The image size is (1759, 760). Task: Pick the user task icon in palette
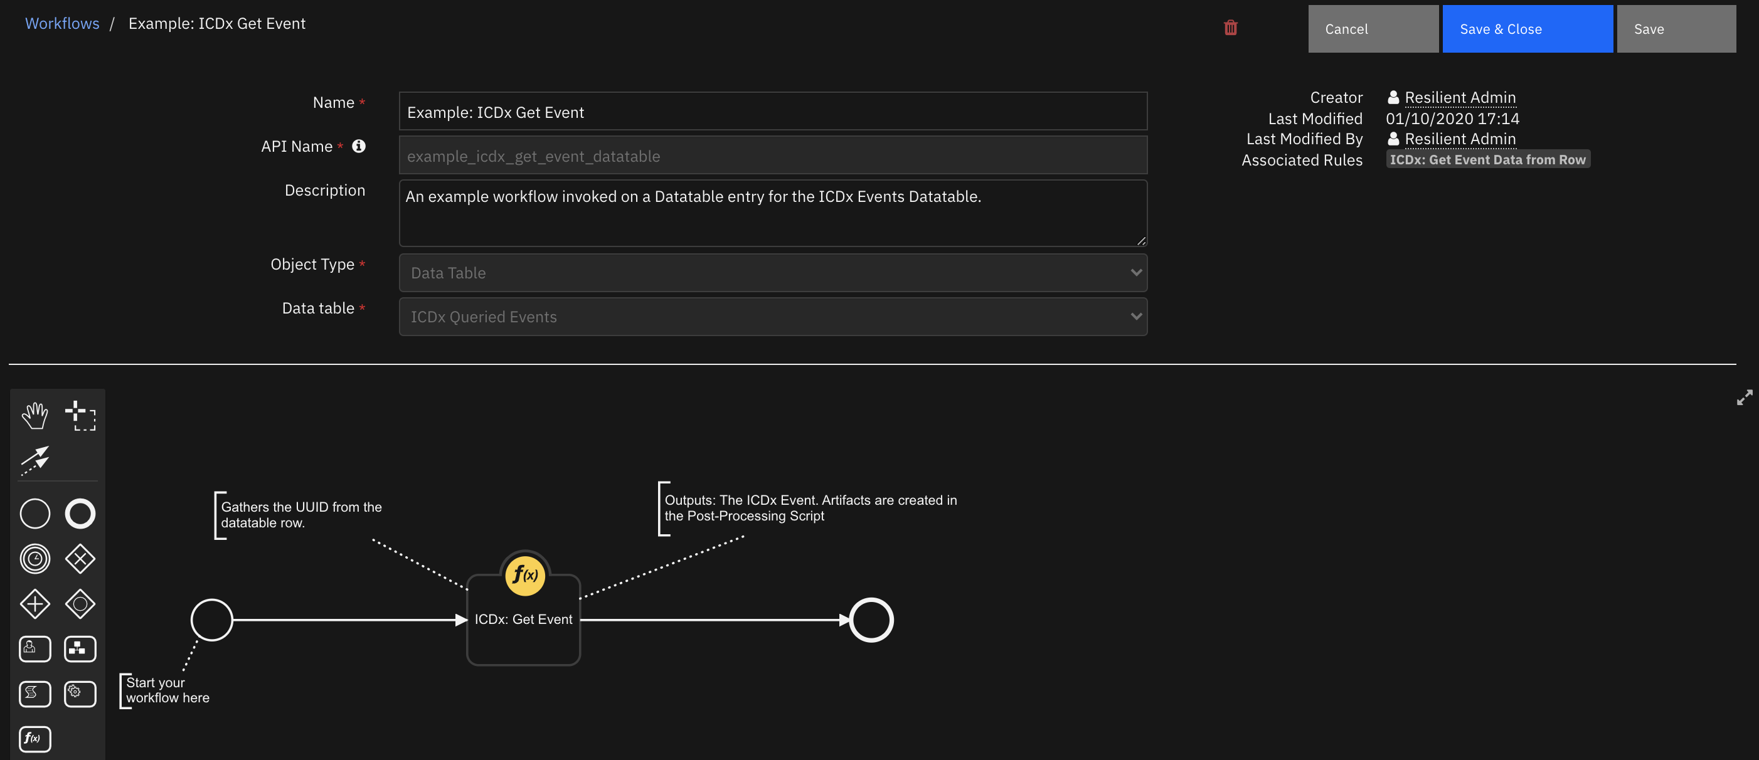tap(35, 649)
